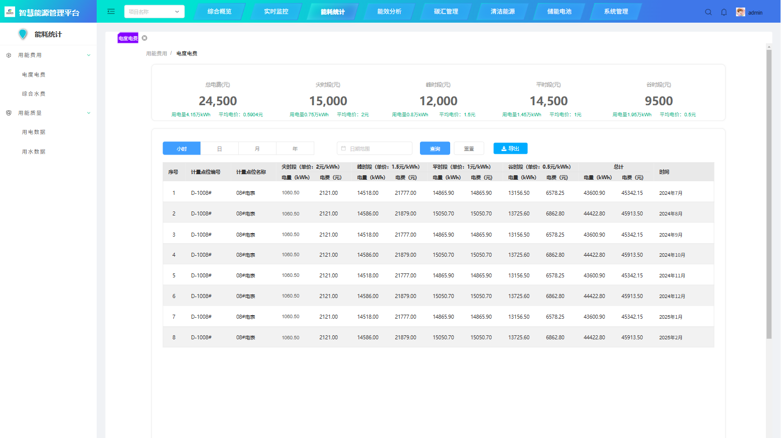
Task: Close the 电度电费 page tab
Action: (145, 38)
